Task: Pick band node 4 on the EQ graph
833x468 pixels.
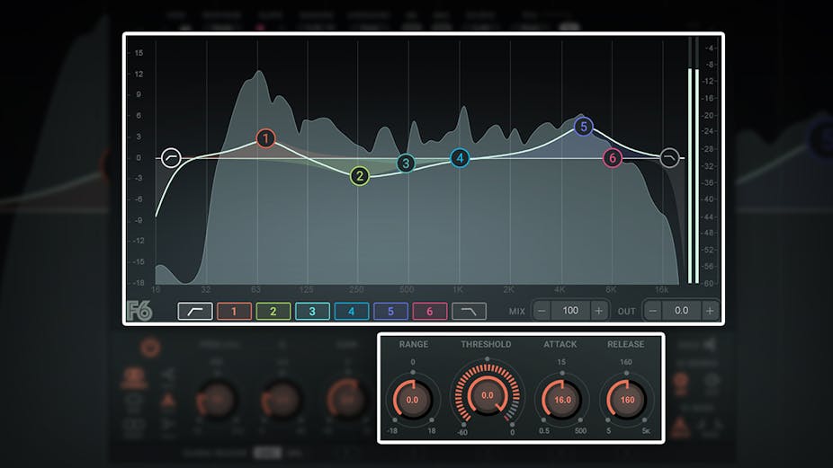Action: pyautogui.click(x=460, y=158)
